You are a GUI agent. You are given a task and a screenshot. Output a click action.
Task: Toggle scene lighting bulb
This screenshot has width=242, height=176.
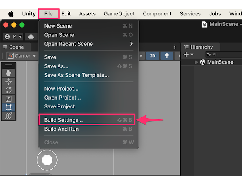click(167, 56)
